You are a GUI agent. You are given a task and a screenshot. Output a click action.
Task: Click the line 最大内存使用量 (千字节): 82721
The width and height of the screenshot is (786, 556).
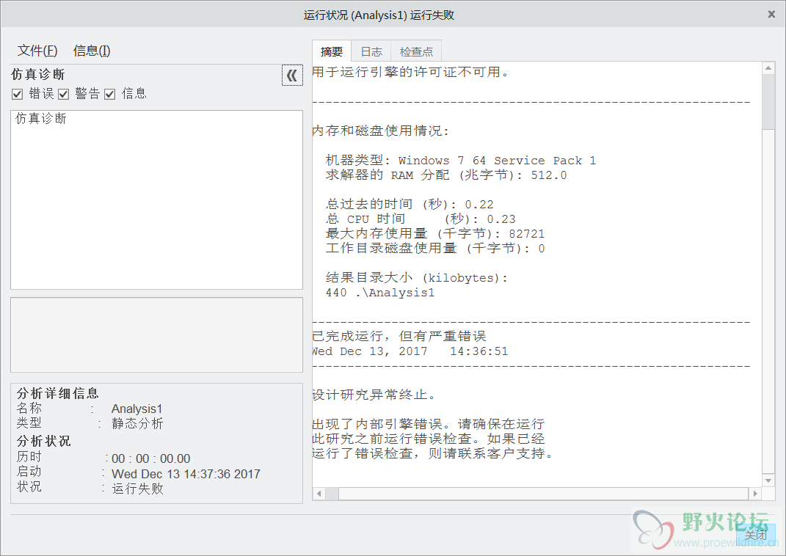(x=435, y=233)
